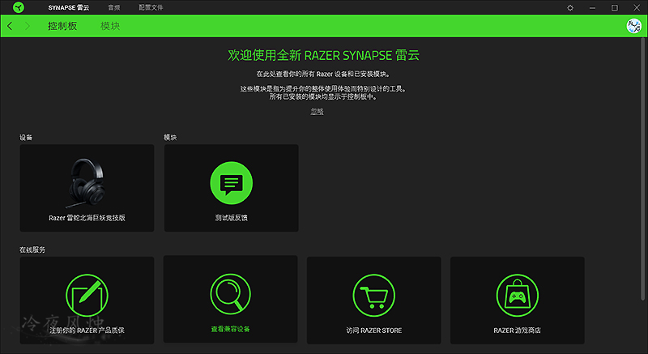The height and width of the screenshot is (354, 648).
Task: Switch to the 模块 tab
Action: 110,26
